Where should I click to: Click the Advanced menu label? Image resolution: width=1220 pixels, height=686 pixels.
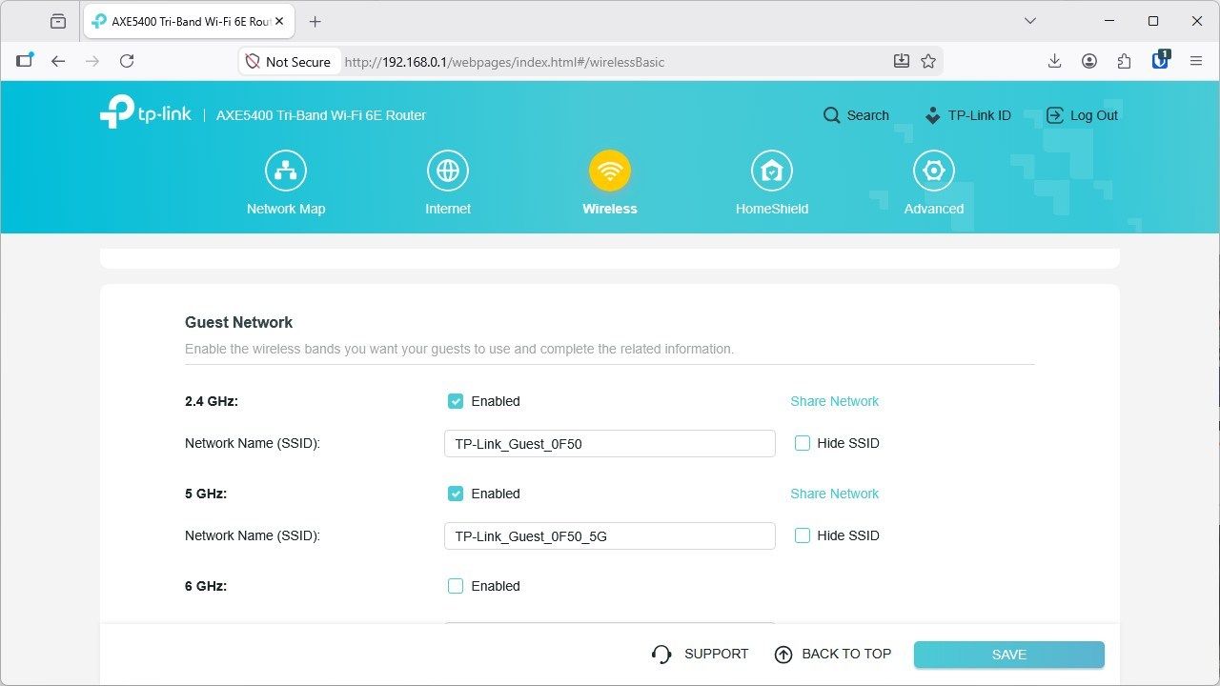point(934,209)
